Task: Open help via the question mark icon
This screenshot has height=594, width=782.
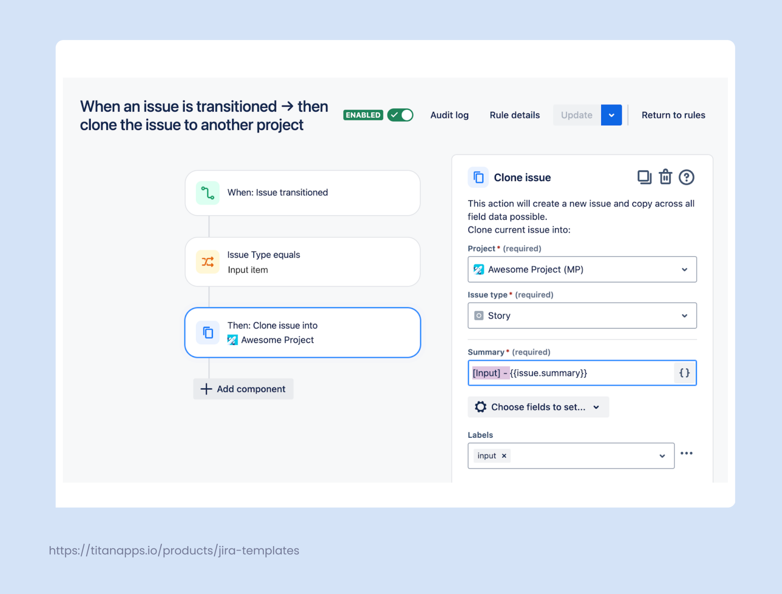Action: [687, 177]
